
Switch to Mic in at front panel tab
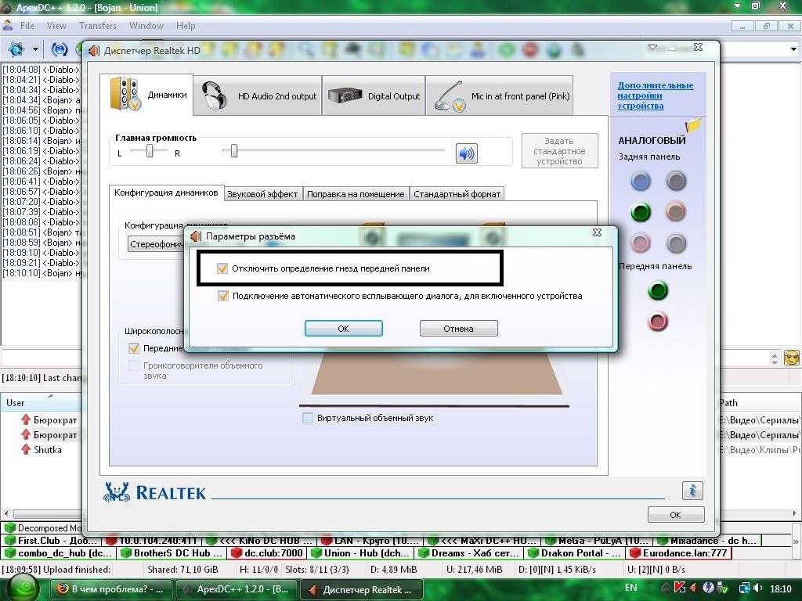(x=499, y=95)
